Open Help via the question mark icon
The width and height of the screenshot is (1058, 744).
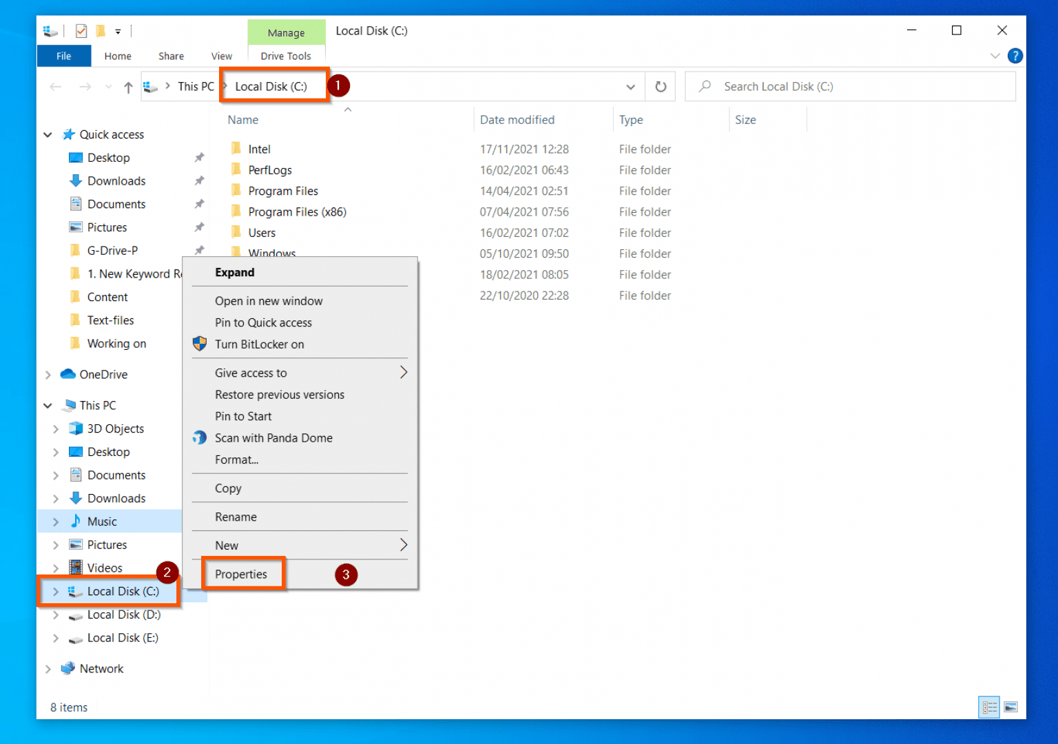coord(1015,56)
